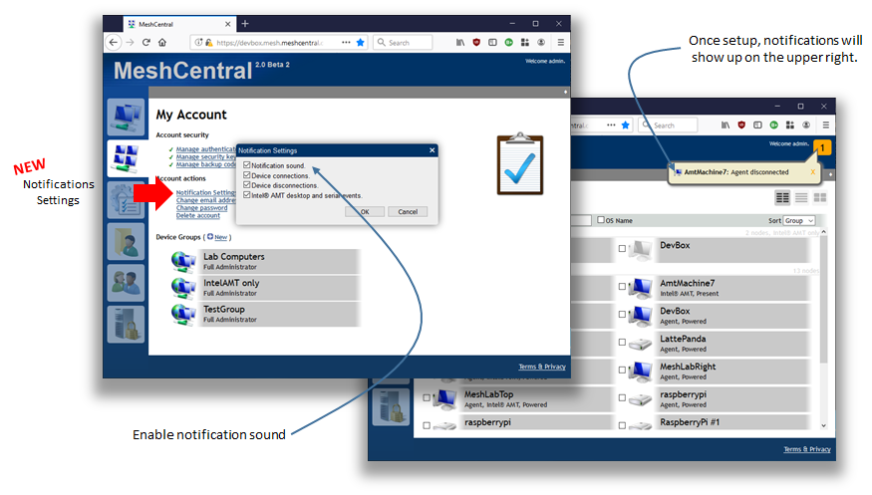Close Notification Settings dialog with X

coord(433,150)
